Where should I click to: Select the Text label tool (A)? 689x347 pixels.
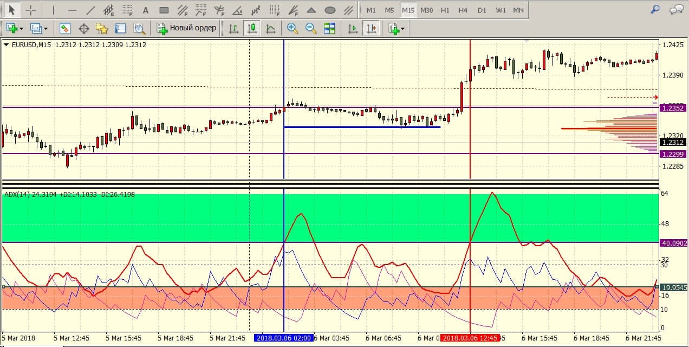(x=145, y=10)
